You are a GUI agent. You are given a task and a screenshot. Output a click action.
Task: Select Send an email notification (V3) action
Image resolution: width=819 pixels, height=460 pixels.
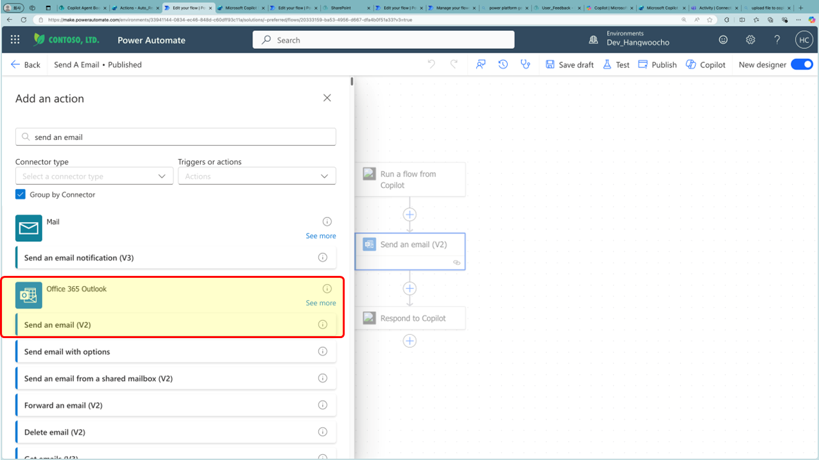point(176,257)
